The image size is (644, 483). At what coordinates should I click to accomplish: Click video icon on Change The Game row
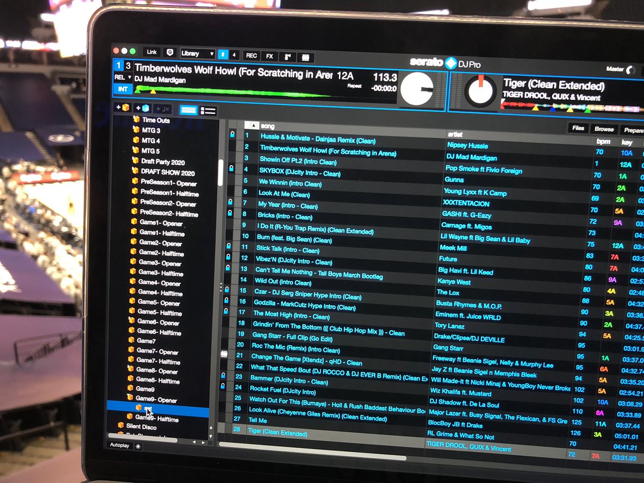point(224,354)
